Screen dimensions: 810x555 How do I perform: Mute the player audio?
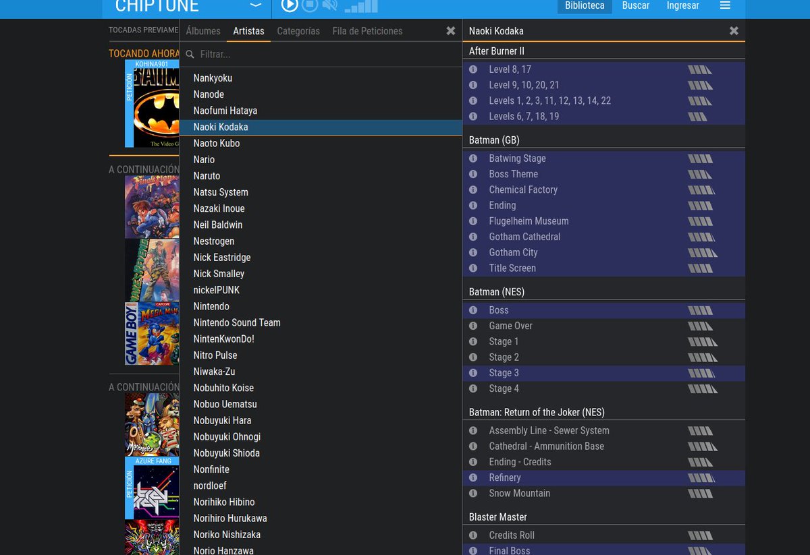[329, 5]
